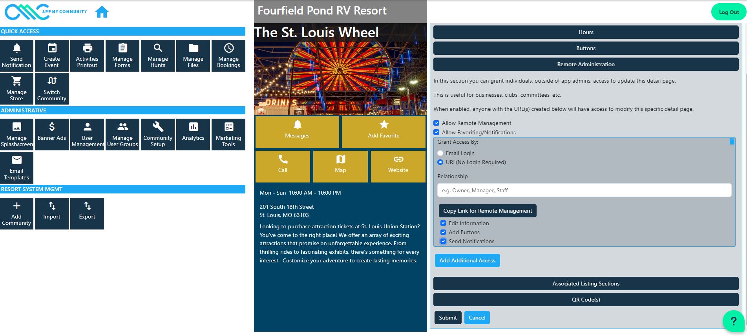This screenshot has width=747, height=336.
Task: Expand the Buttons section
Action: tap(586, 48)
